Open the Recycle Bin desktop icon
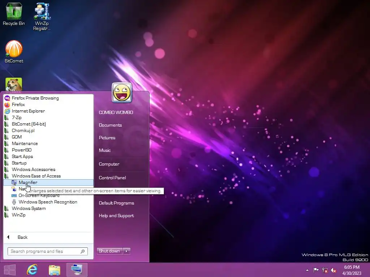The height and width of the screenshot is (277, 370). pyautogui.click(x=14, y=14)
